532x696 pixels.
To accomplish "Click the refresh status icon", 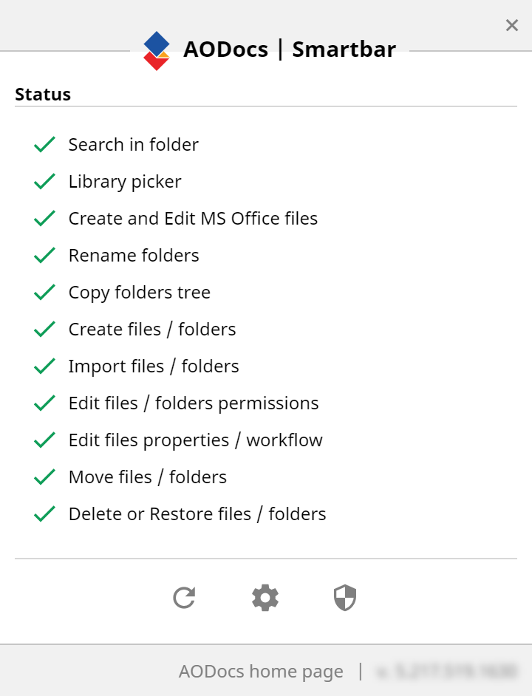I will coord(184,598).
